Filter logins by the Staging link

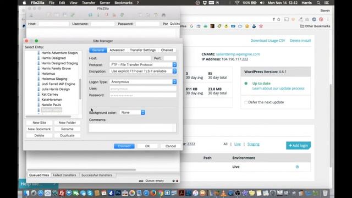coord(254,144)
